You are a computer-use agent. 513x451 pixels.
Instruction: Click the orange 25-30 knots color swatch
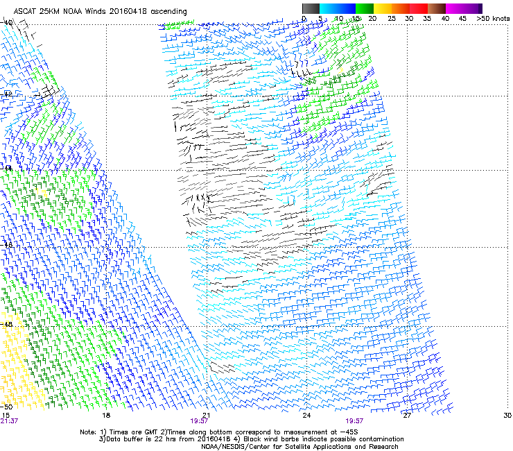click(x=401, y=8)
